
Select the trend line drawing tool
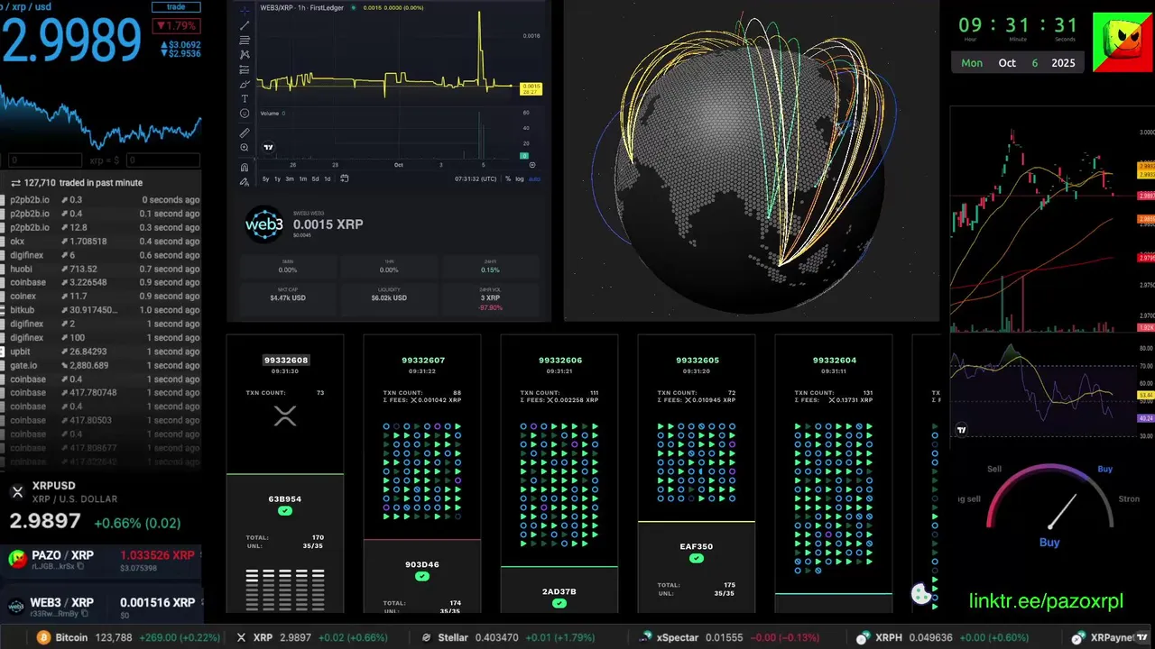245,25
